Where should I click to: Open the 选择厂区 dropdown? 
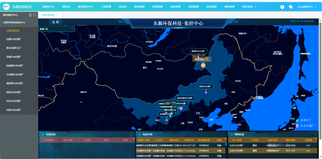pyautogui.click(x=57, y=29)
